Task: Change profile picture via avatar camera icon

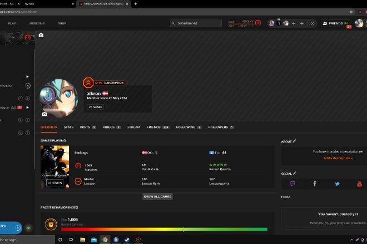Action: pos(44,114)
